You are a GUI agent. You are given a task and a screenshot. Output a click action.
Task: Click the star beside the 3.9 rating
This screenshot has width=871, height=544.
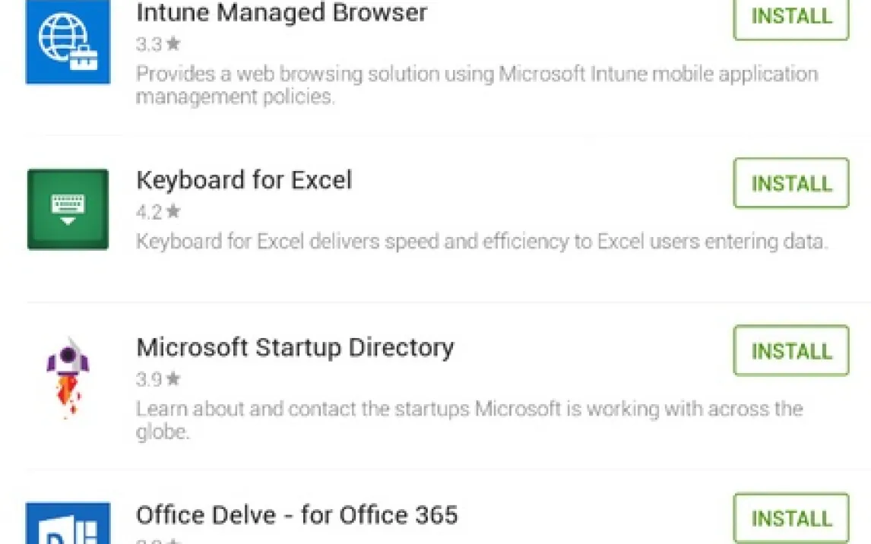coord(173,378)
